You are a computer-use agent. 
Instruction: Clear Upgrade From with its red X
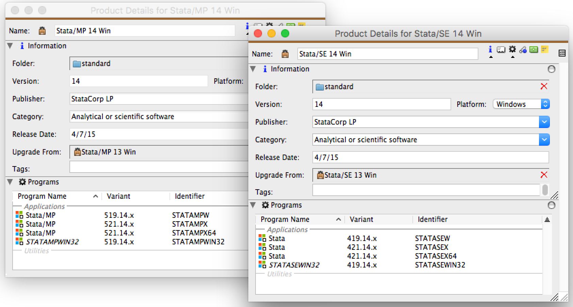pyautogui.click(x=544, y=175)
